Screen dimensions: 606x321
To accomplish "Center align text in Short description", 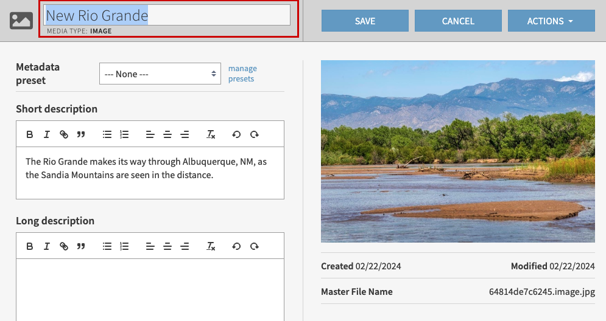I will [x=167, y=134].
